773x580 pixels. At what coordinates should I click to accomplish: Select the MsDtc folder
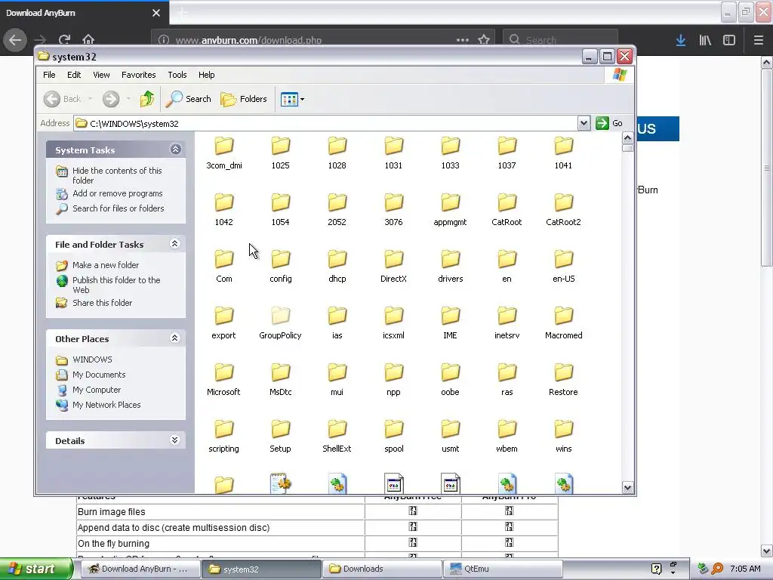281,380
